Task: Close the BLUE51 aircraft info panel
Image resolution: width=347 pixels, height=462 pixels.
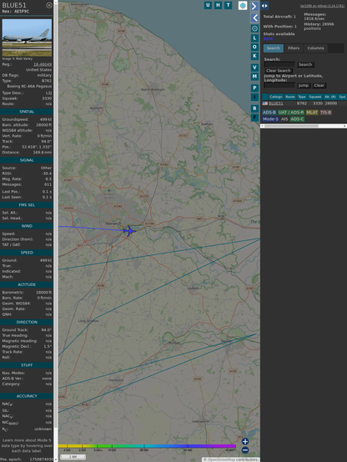Action: point(49,5)
